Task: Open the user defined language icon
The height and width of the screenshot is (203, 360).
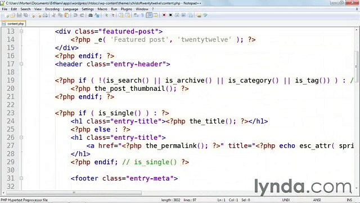Action: coord(155,15)
